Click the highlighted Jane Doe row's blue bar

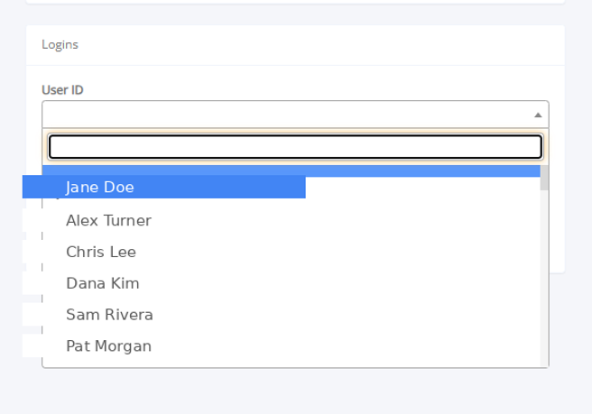click(164, 187)
